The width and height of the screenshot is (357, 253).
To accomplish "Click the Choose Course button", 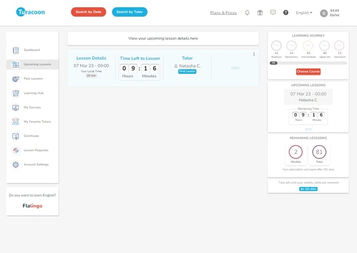I will [308, 71].
